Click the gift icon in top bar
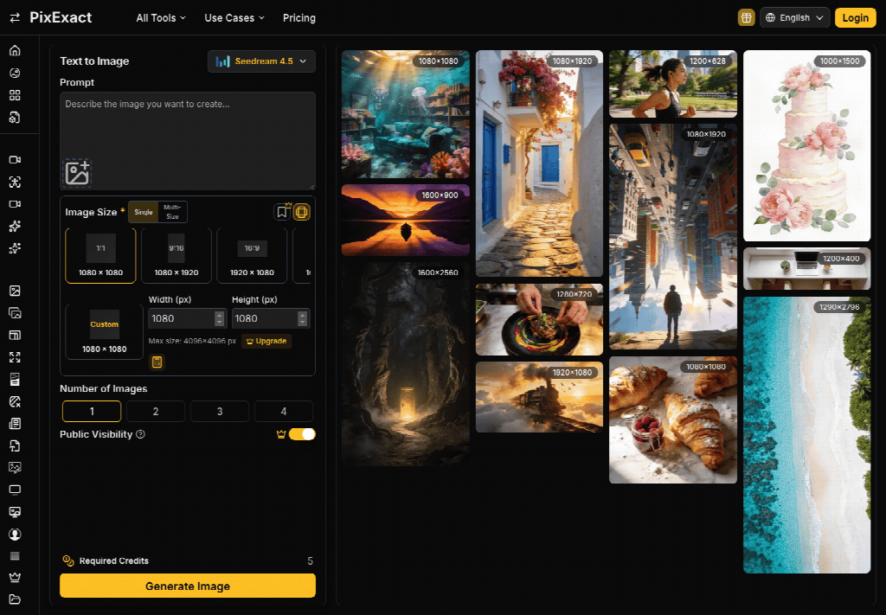This screenshot has height=615, width=886. click(x=747, y=17)
